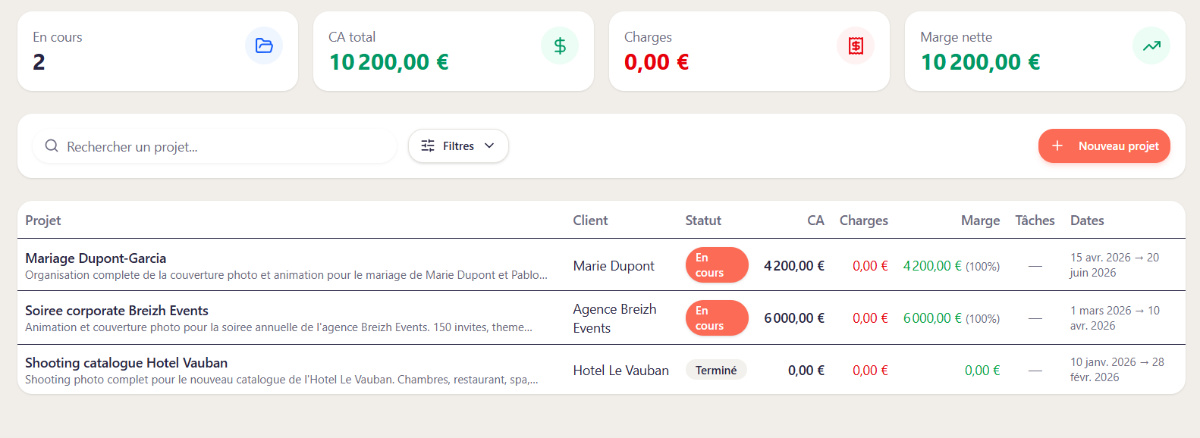Screen dimensions: 1200x438
Task: Click the search magnifier icon
Action: (52, 145)
